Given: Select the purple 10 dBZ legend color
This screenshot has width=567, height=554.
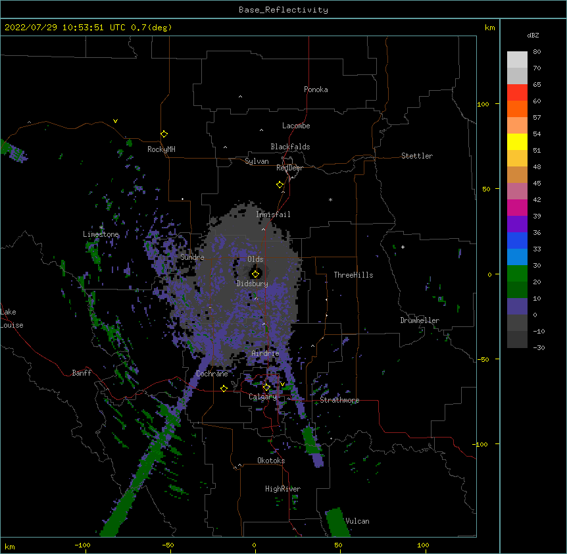Looking at the screenshot, I should point(517,307).
